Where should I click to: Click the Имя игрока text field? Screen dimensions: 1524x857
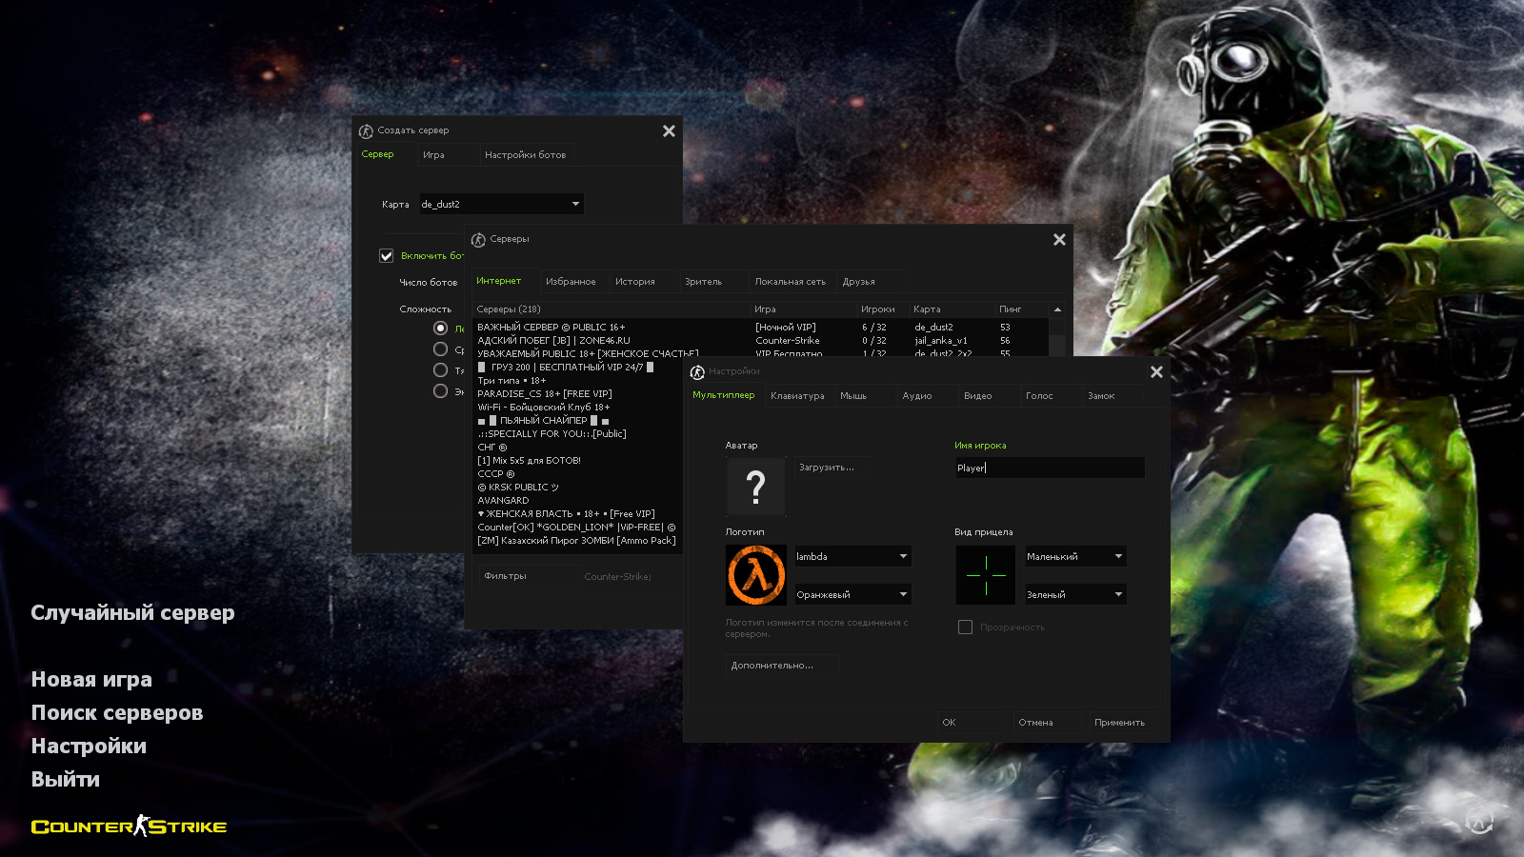coord(1049,468)
